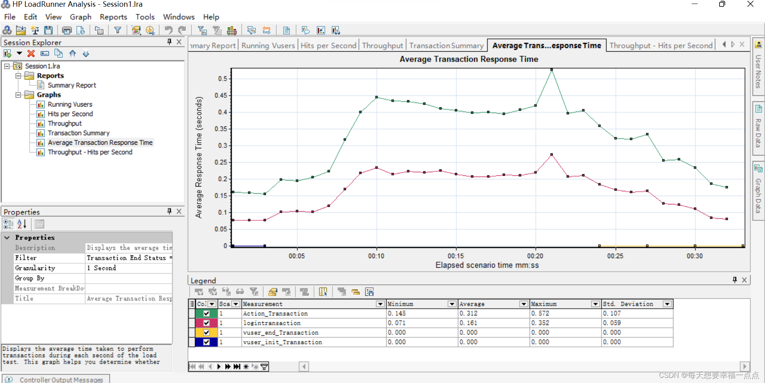Click the next record arrow in legend navigator

pos(219,366)
